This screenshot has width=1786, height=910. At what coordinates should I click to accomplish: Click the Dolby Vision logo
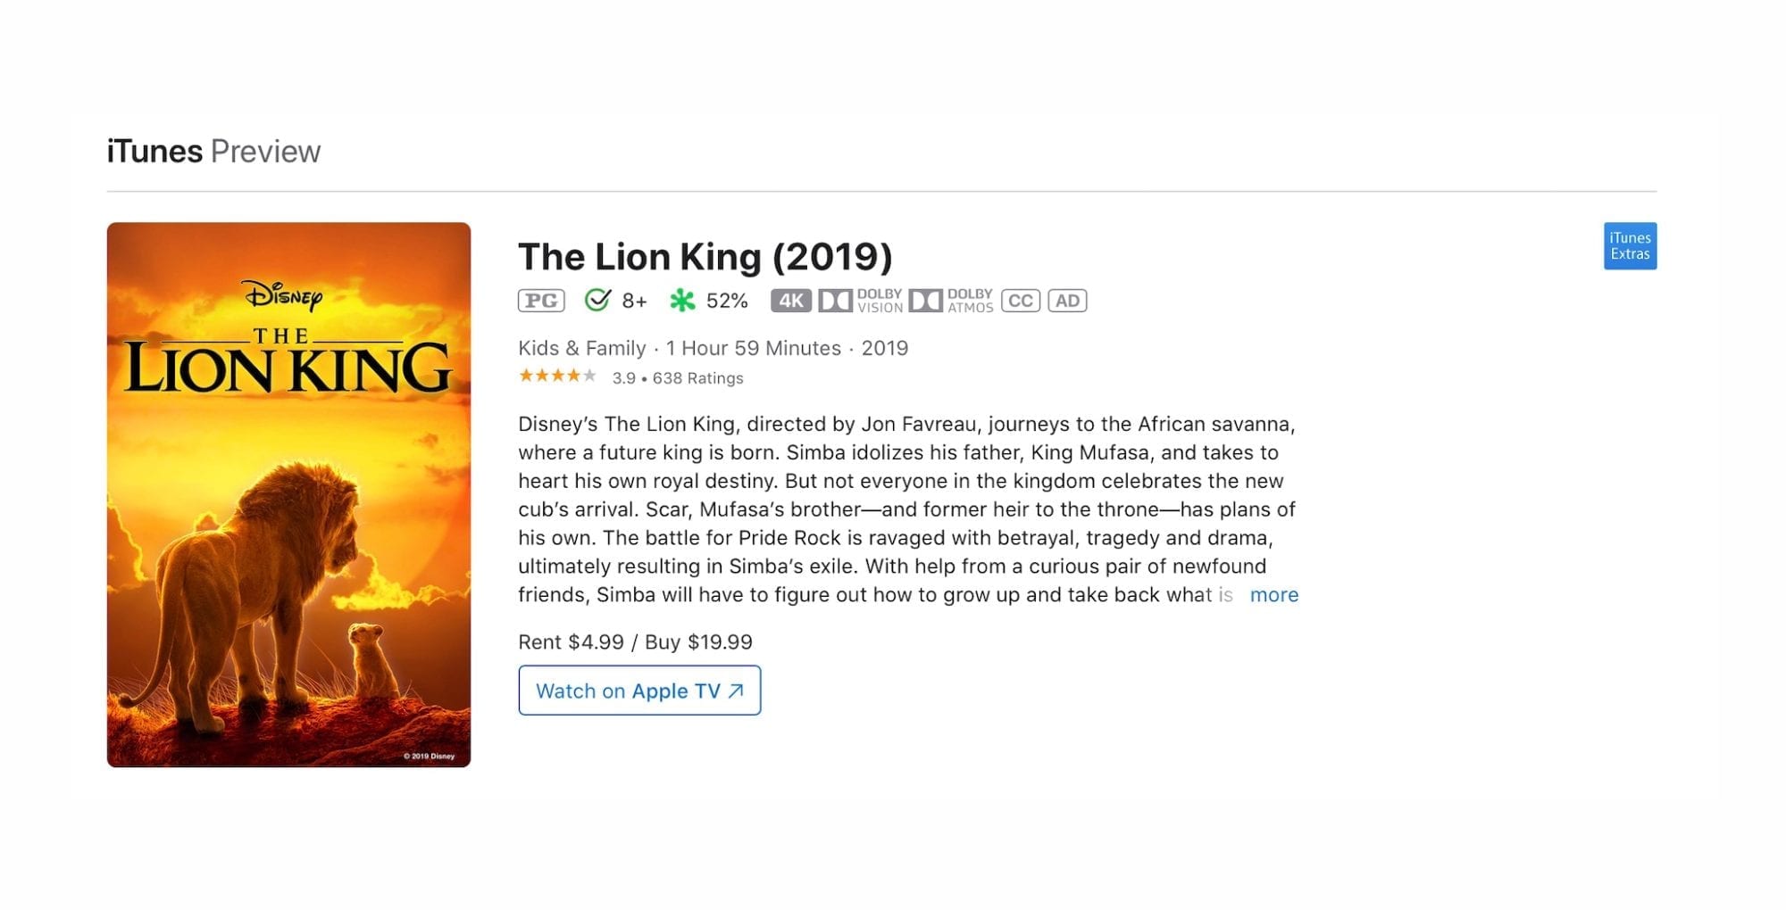point(861,301)
